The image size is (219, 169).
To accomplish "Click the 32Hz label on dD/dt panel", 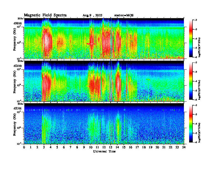I will (x=20, y=61).
